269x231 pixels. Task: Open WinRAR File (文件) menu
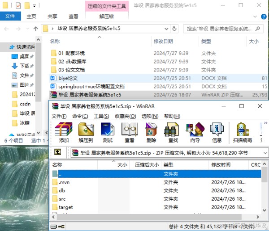tap(59, 116)
